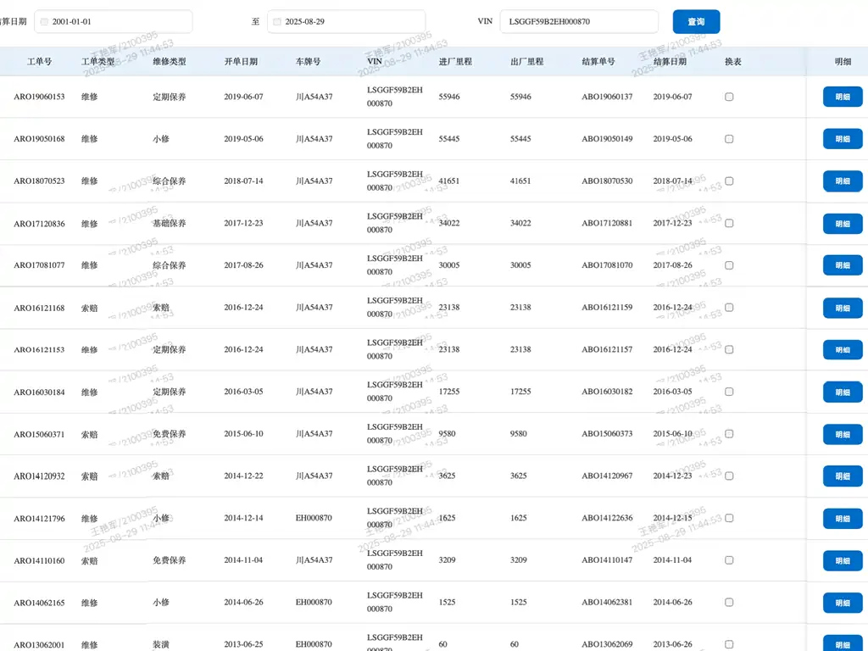Click the 查询 search button

click(696, 22)
